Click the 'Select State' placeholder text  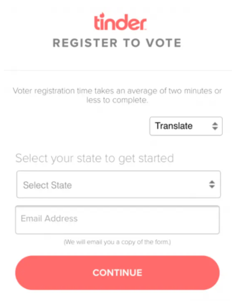47,185
